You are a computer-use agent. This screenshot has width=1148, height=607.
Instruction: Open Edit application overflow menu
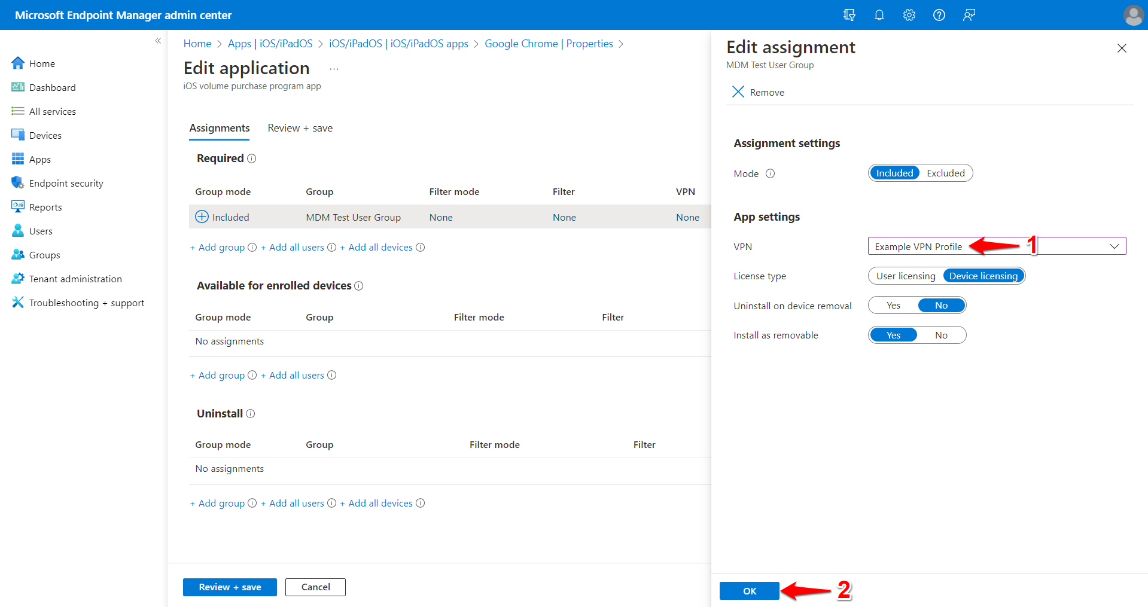[x=333, y=68]
